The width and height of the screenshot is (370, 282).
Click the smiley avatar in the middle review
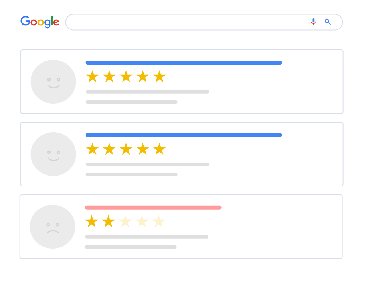coord(53,154)
